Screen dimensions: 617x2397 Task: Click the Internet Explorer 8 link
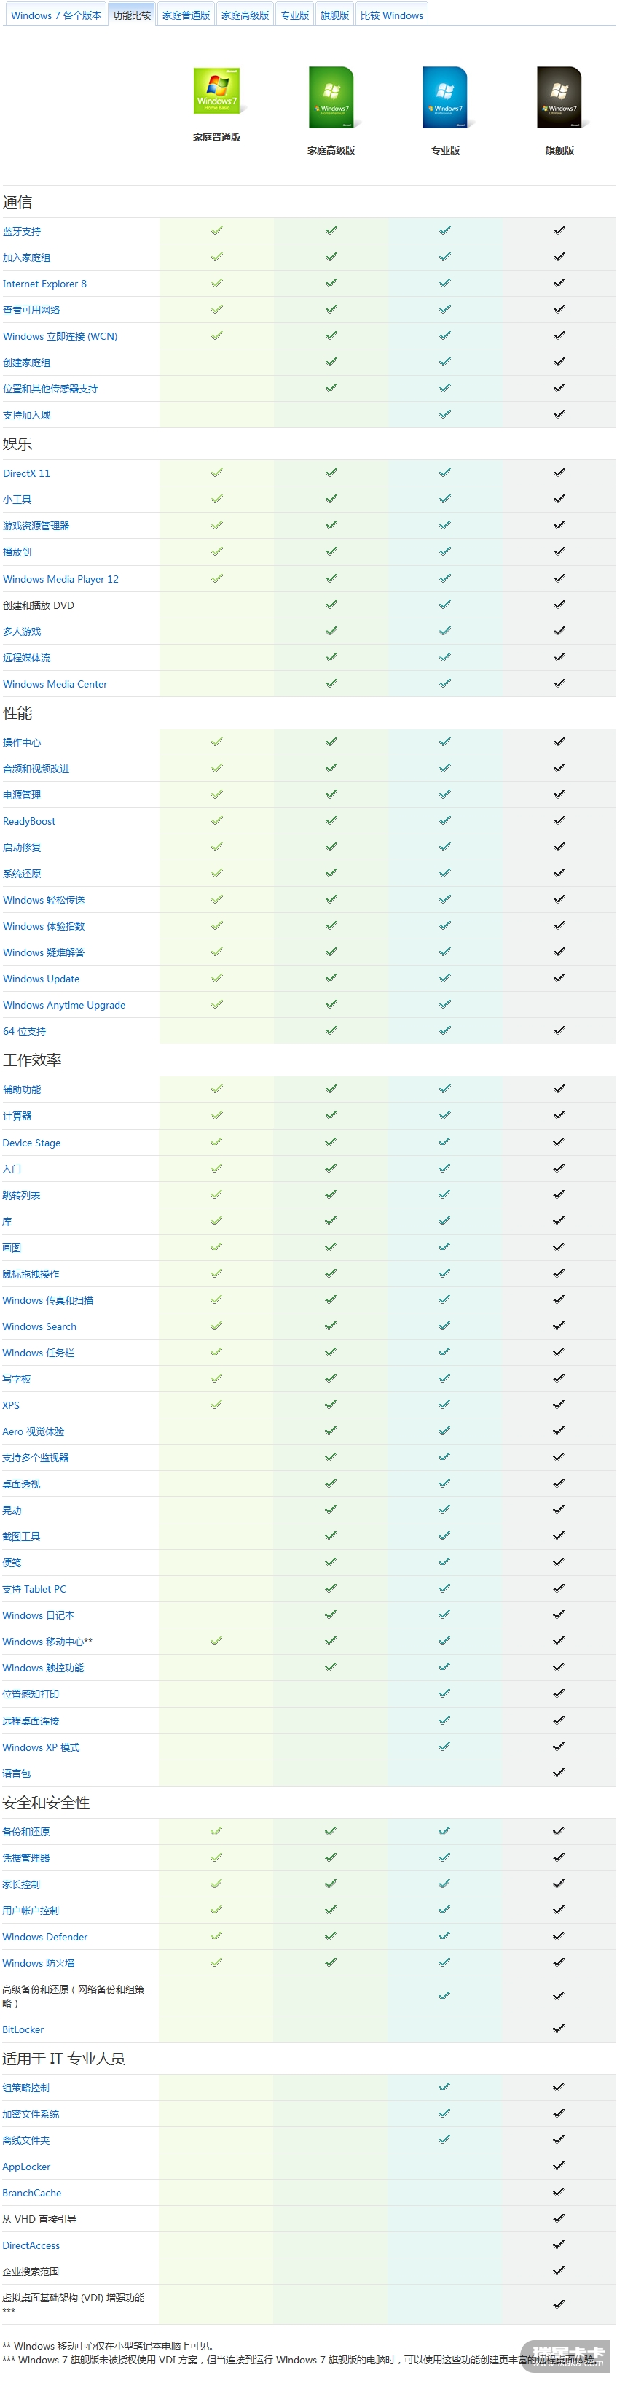point(44,284)
